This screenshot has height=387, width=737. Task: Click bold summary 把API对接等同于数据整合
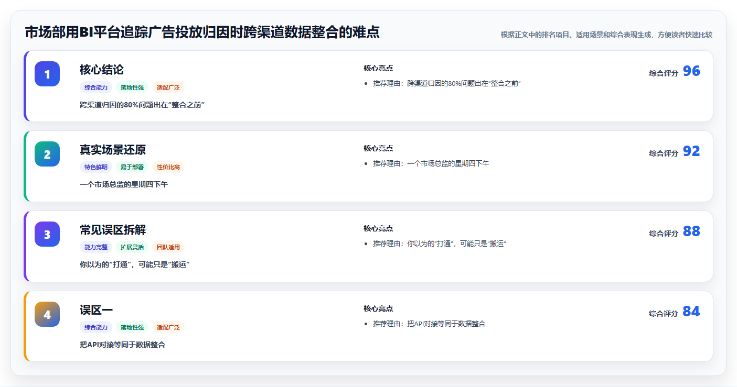coord(123,345)
